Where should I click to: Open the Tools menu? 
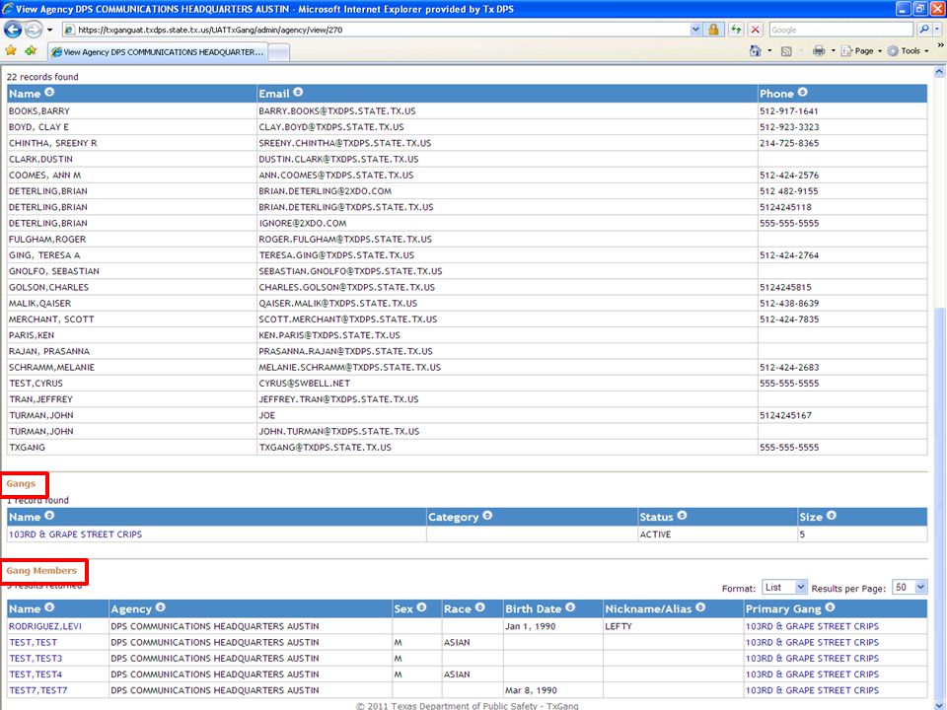[909, 50]
